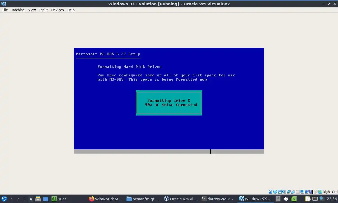Viewport: 338px width, 203px height.
Task: Click the floppy disk status icon
Action: tap(280, 192)
